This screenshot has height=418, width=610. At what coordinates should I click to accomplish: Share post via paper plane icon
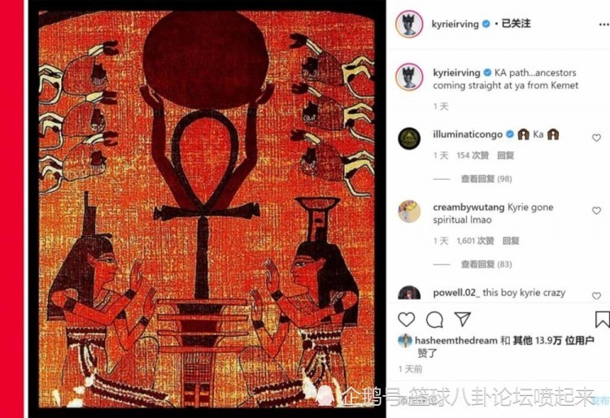click(x=463, y=320)
